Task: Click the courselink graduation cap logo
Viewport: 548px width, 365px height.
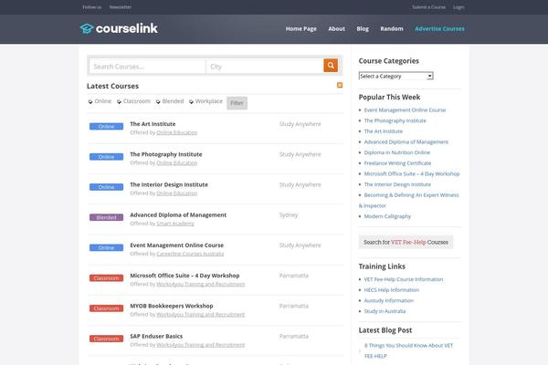Action: 87,28
